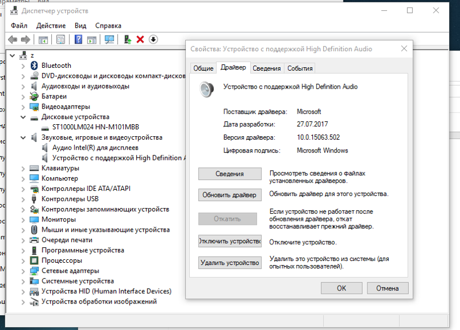Click the Отключить устройство button
This screenshot has width=460, height=330.
pyautogui.click(x=229, y=241)
